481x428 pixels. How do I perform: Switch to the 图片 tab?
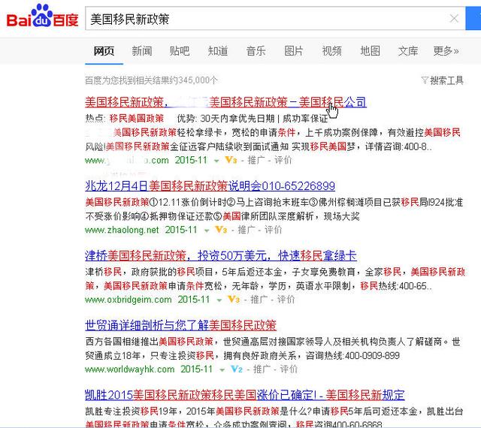click(294, 51)
